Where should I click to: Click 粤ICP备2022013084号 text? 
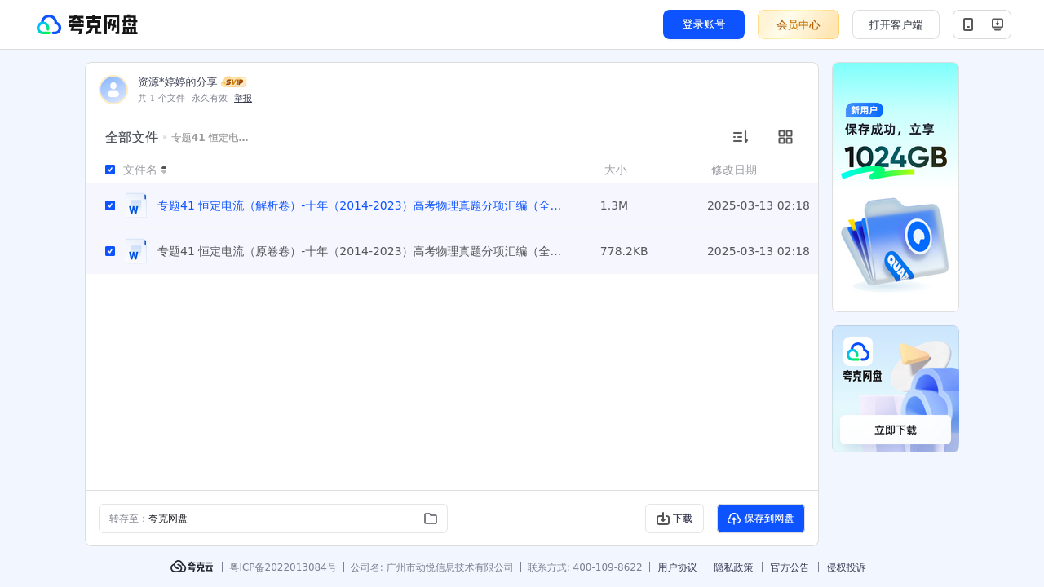pyautogui.click(x=283, y=567)
